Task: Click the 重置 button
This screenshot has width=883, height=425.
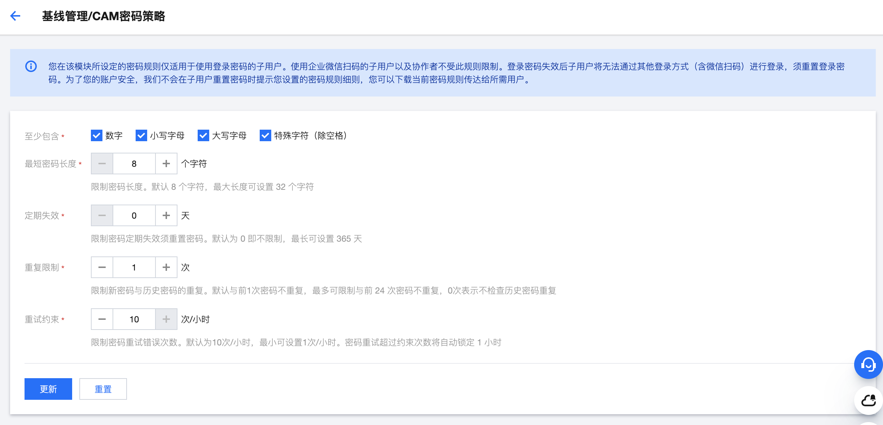Action: [x=103, y=389]
